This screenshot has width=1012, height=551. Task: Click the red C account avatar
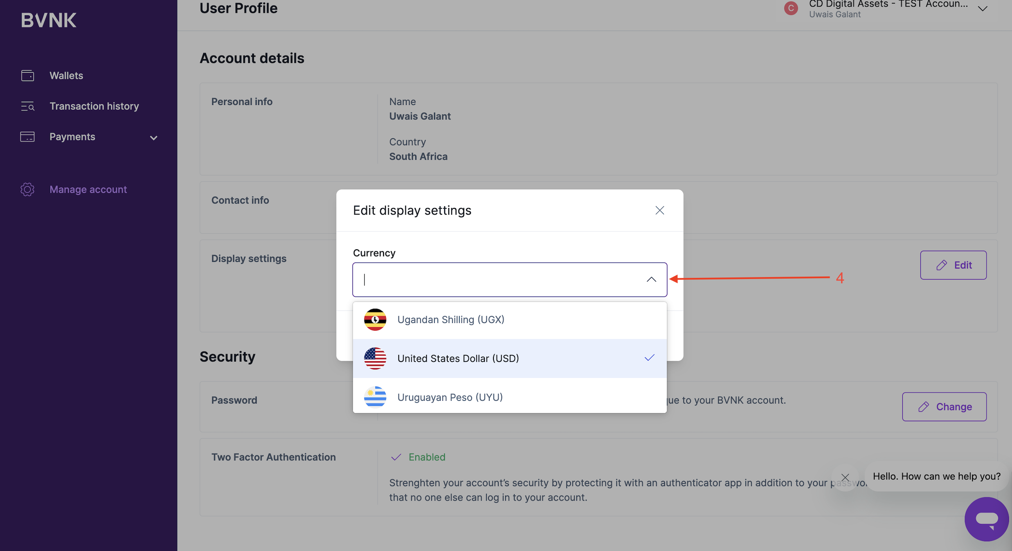click(x=791, y=8)
